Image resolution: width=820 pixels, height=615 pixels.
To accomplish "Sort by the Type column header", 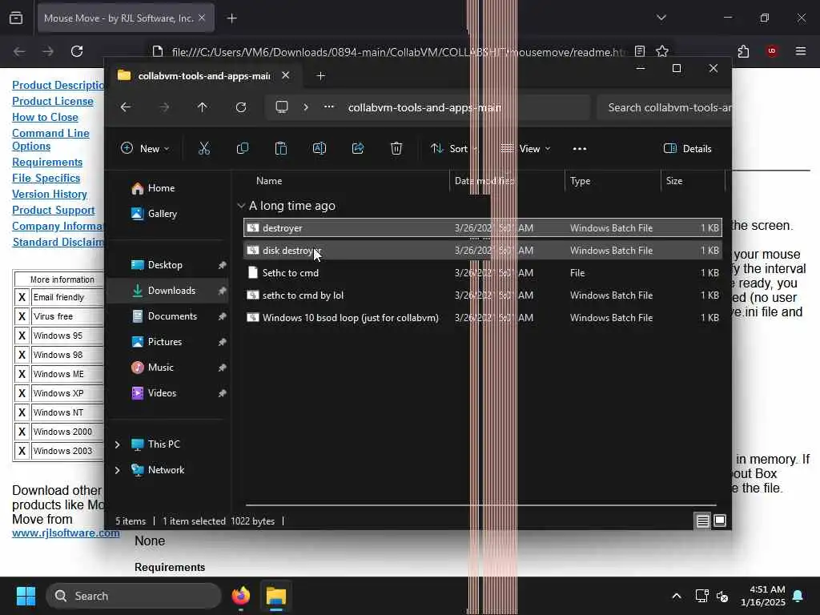I will [x=580, y=181].
